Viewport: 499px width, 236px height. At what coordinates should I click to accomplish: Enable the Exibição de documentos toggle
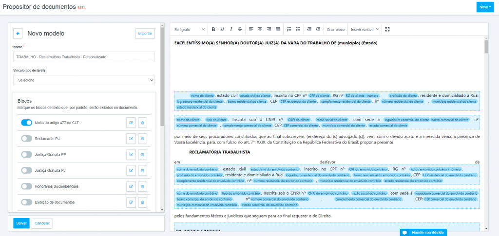tap(27, 202)
